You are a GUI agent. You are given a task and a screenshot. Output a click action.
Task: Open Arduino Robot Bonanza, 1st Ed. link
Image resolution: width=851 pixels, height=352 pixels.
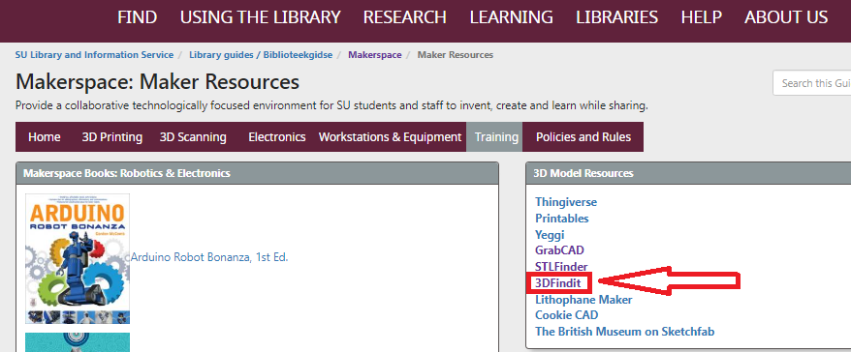[x=209, y=257]
